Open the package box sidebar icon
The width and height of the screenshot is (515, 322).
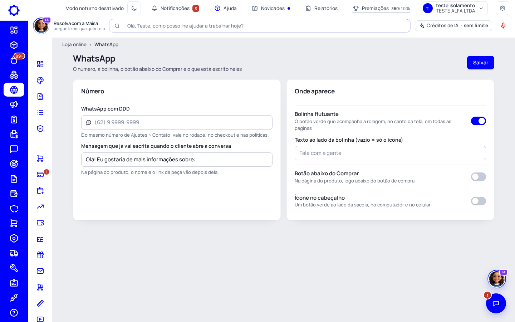coord(14,45)
